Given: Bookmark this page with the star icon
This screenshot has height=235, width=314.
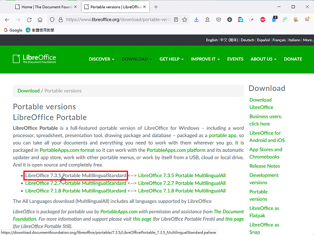Looking at the screenshot, I should [x=184, y=20].
